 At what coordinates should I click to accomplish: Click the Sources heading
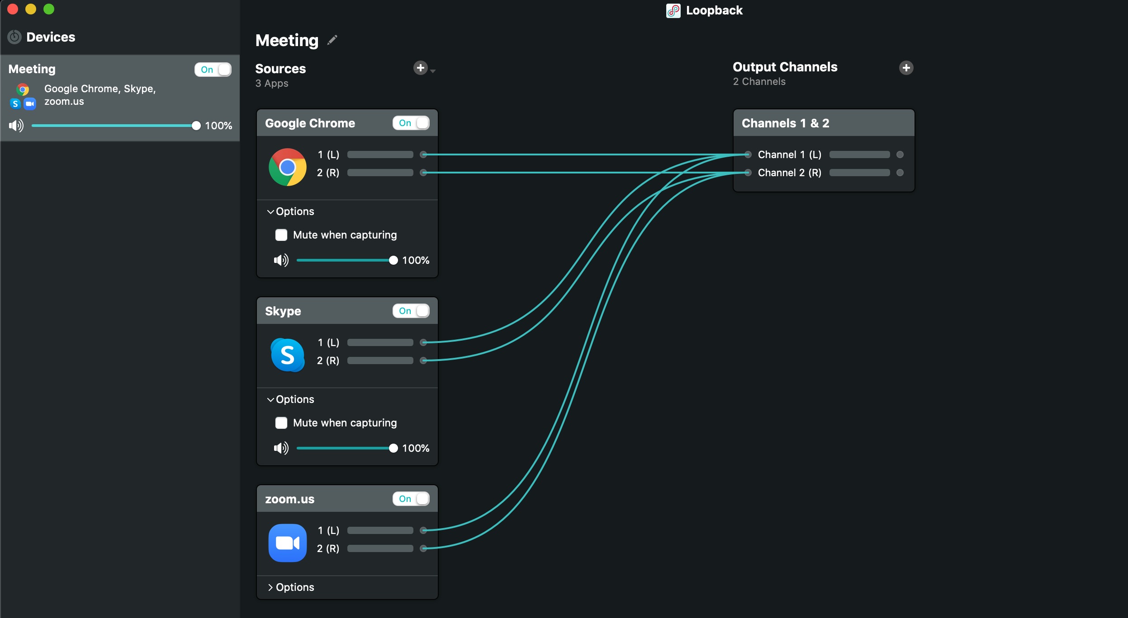tap(280, 69)
